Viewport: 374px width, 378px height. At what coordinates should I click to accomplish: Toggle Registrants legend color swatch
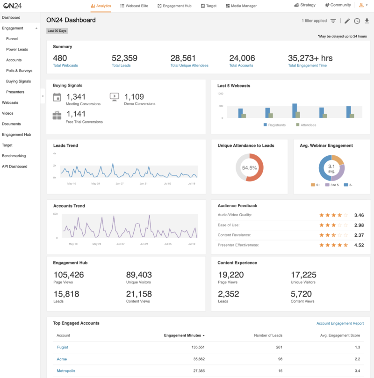[265, 125]
